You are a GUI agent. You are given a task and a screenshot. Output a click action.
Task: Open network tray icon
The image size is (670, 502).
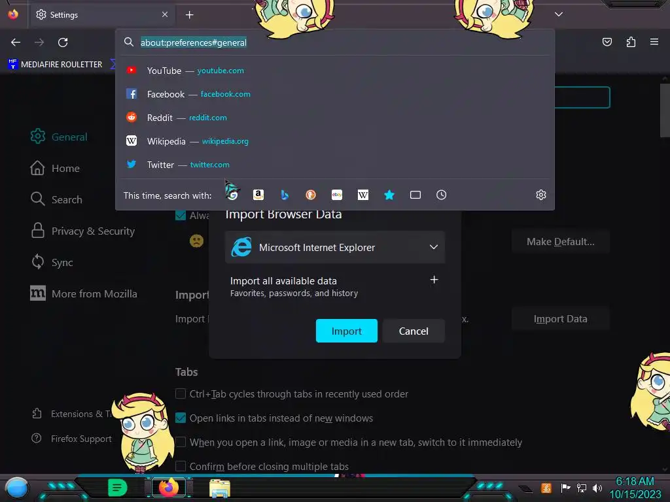tap(582, 488)
